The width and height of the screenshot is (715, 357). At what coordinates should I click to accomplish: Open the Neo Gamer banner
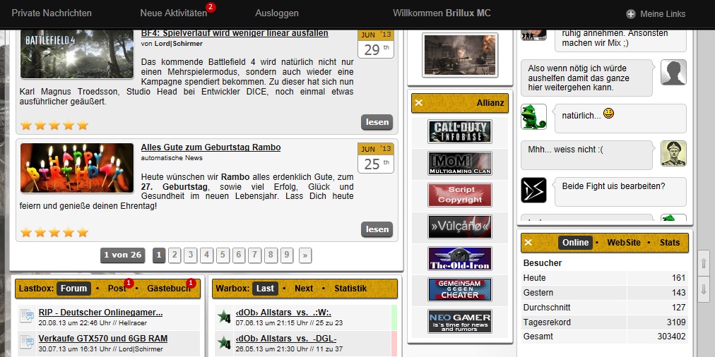(x=460, y=322)
